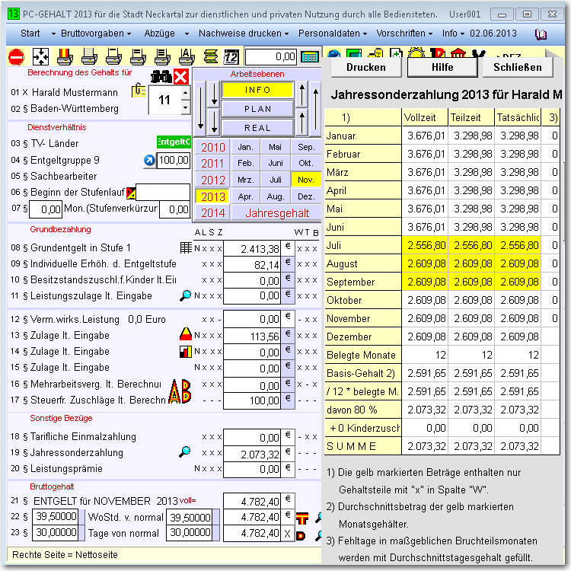Click the Jahresgehalt button
The image size is (571, 571).
276,212
